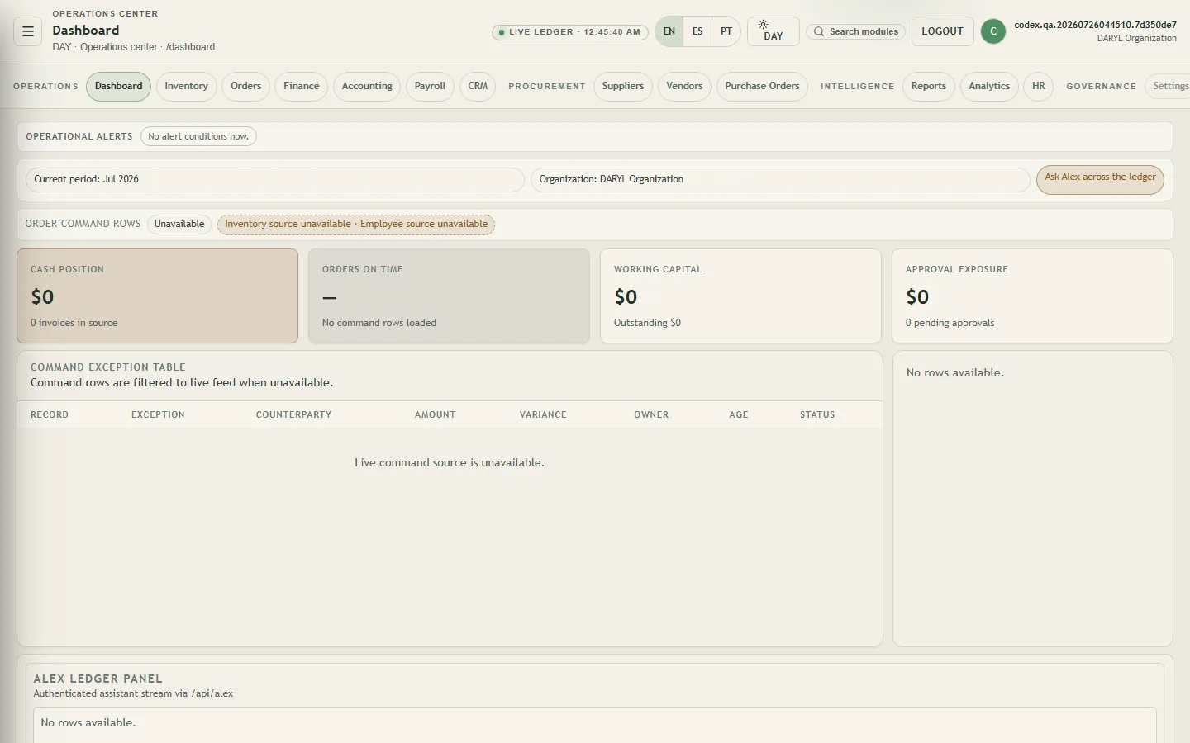This screenshot has width=1190, height=743.
Task: Click the ALEX LEDGER PANEL heading
Action: [x=98, y=679]
